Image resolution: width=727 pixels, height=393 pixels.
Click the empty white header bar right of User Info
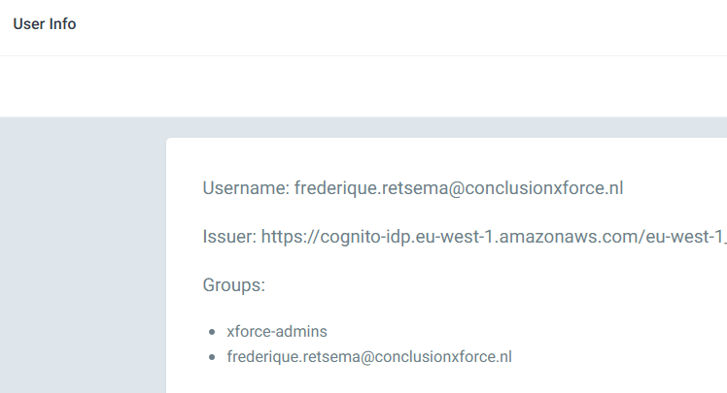pos(389,27)
